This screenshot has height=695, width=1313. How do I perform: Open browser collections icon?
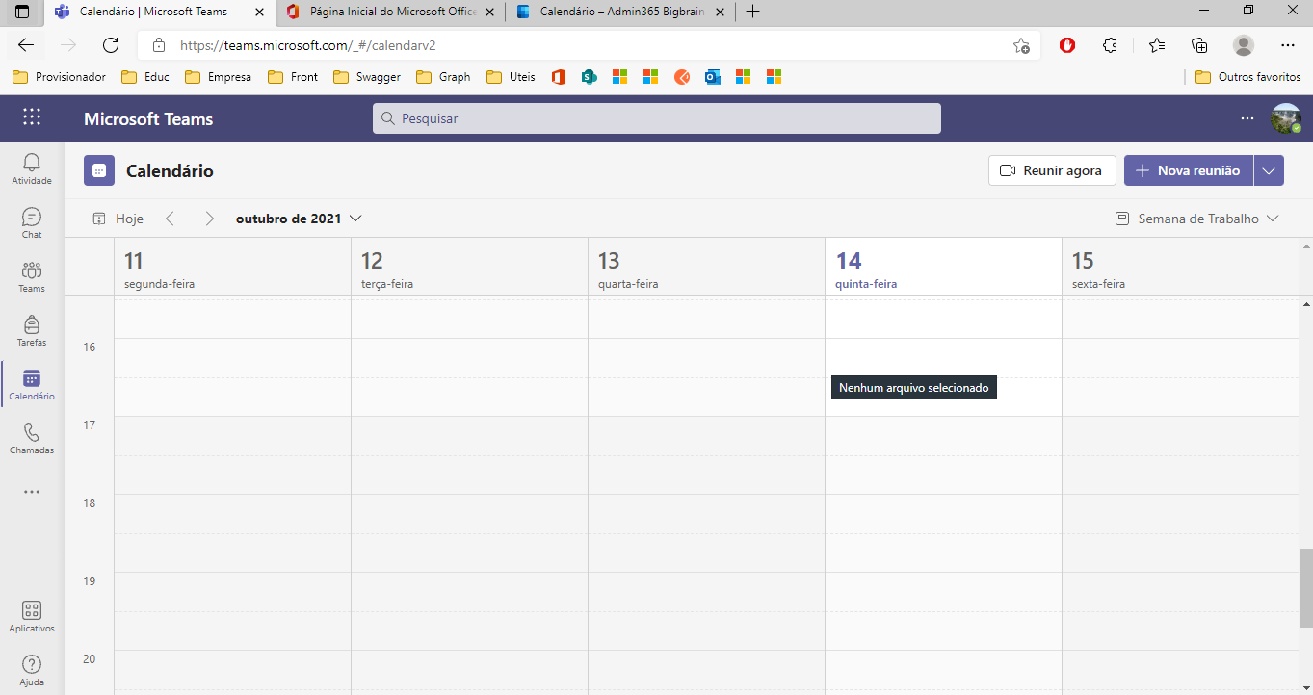[x=1199, y=45]
